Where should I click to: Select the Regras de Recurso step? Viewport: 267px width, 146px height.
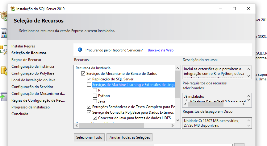26,60
